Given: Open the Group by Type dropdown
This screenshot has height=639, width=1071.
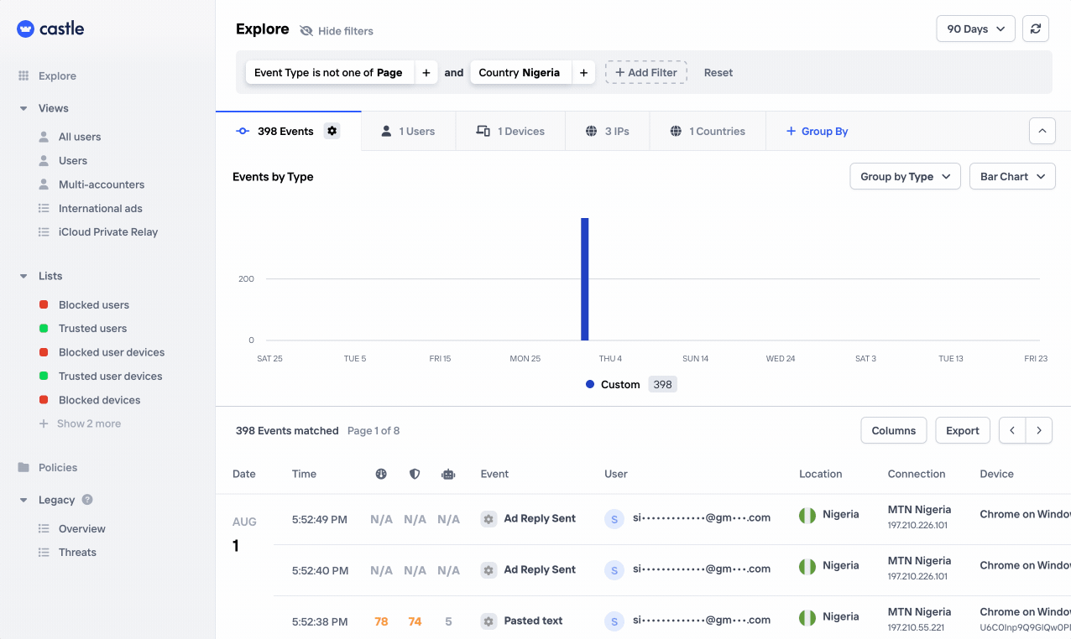Looking at the screenshot, I should pyautogui.click(x=905, y=177).
